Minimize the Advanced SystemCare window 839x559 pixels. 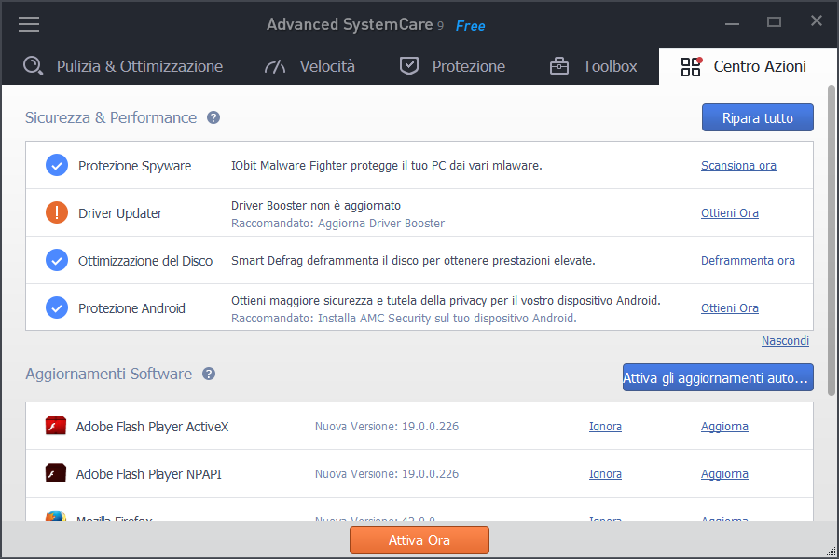pyautogui.click(x=732, y=23)
